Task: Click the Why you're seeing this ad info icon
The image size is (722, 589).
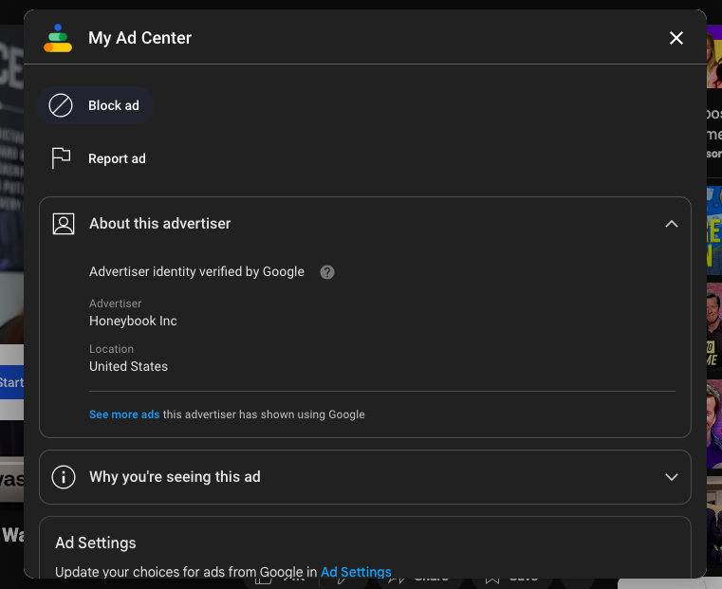Action: click(x=64, y=477)
